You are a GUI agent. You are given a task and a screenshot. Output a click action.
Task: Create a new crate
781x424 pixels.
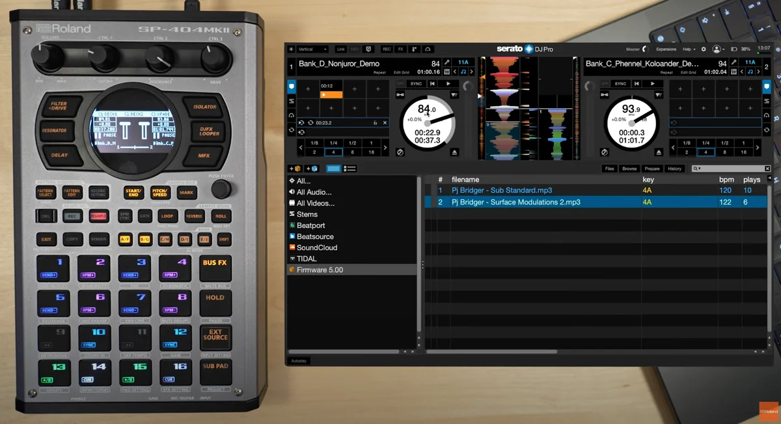point(294,169)
